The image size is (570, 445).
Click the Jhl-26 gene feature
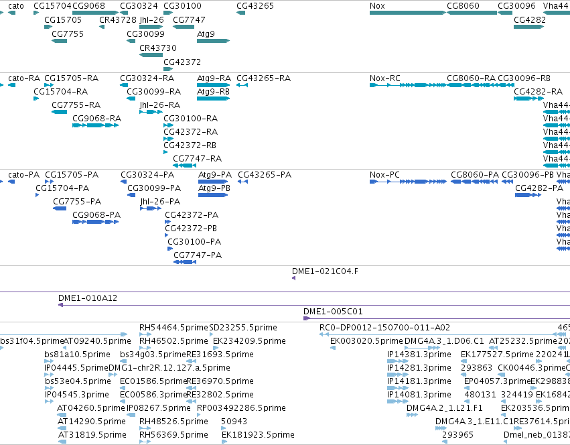point(151,27)
